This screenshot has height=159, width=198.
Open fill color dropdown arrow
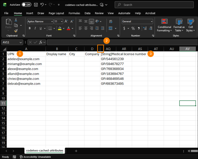(x=63, y=28)
